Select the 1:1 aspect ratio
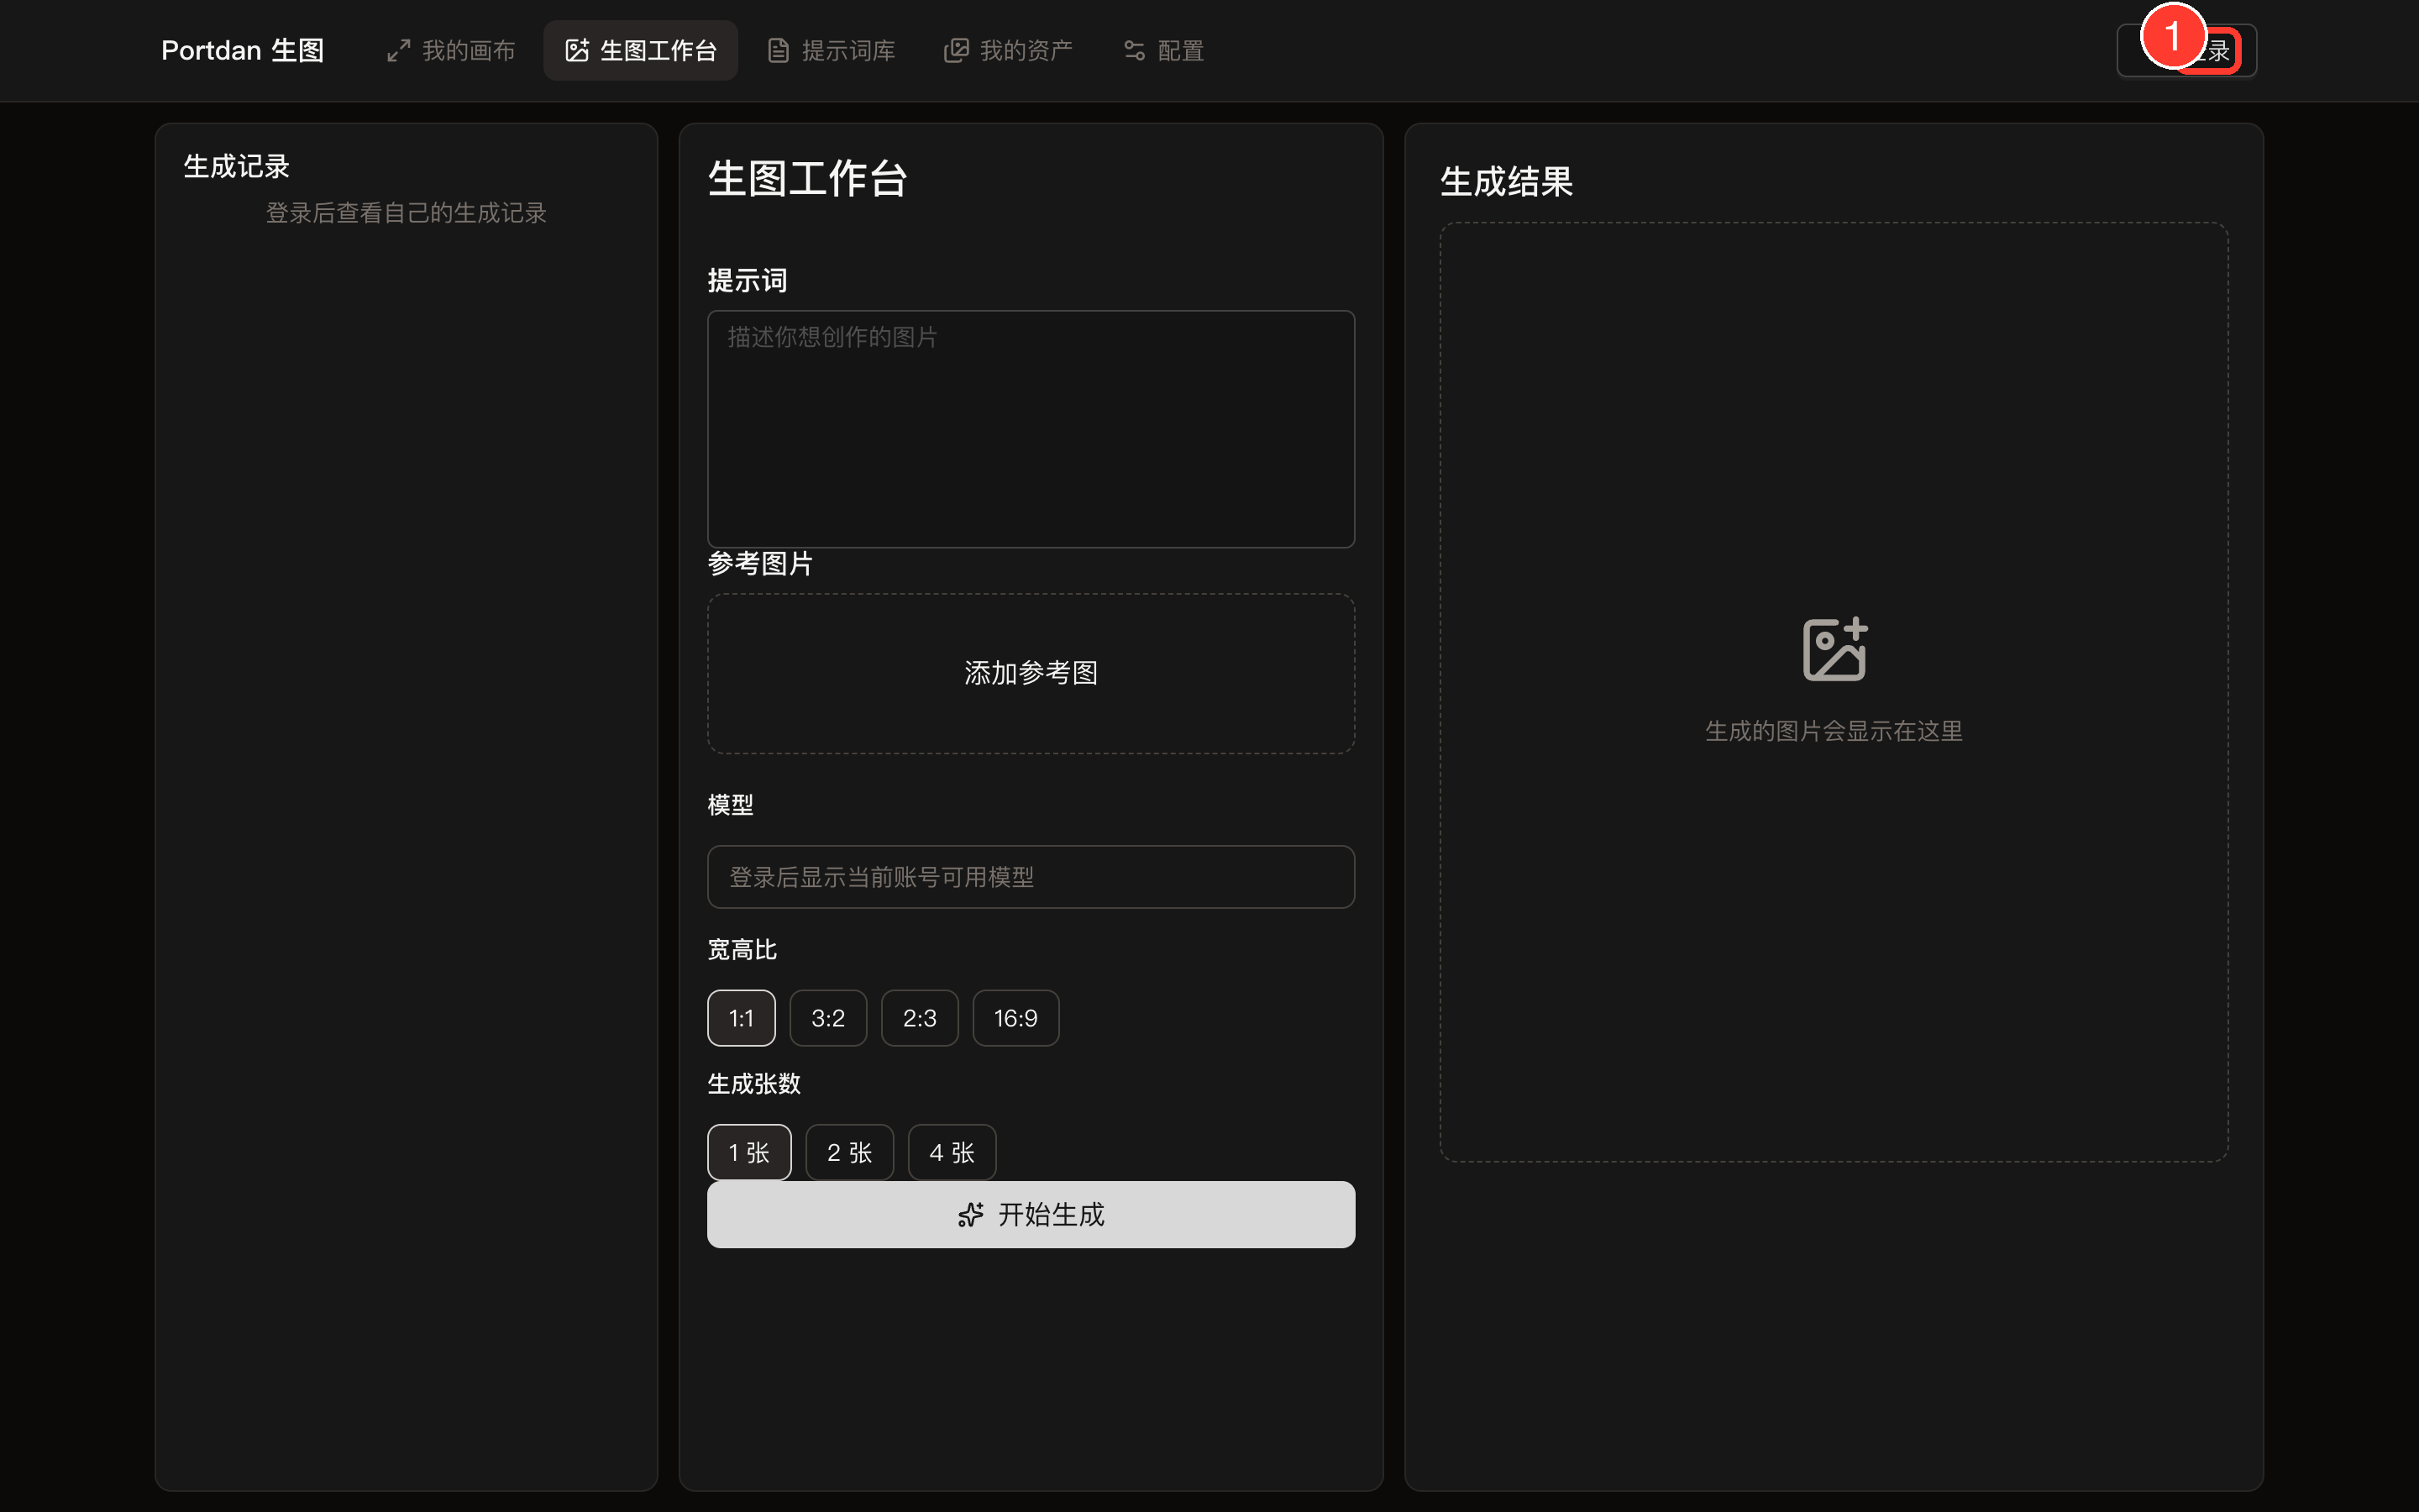The height and width of the screenshot is (1512, 2419). pos(741,1018)
